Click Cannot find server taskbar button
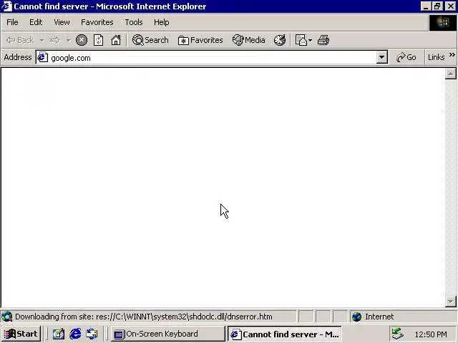This screenshot has height=343, width=458. (x=285, y=334)
